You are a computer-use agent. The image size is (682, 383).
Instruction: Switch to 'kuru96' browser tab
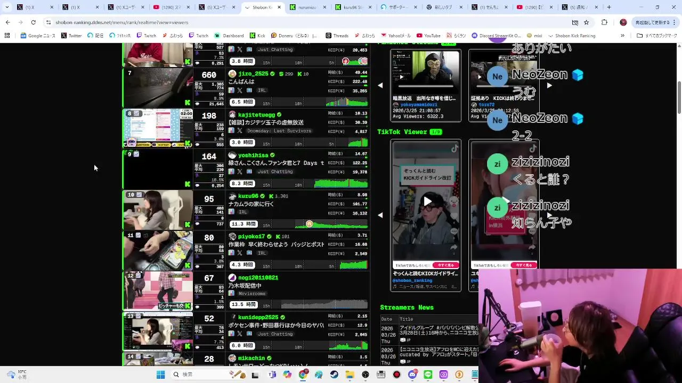point(353,7)
